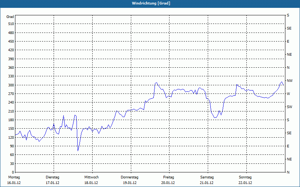Screen dimensions: 300x187
Task: Click the date 21.01.12
Action: 207,183
